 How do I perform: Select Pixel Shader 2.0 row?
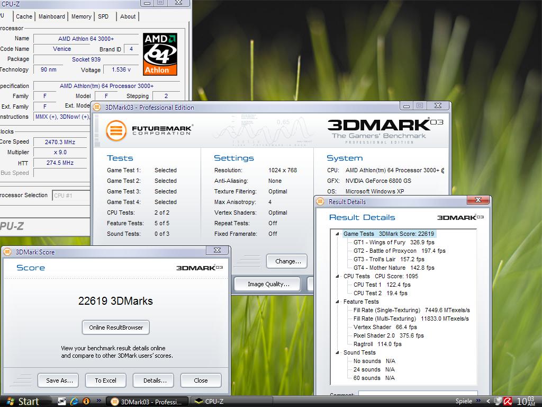388,335
